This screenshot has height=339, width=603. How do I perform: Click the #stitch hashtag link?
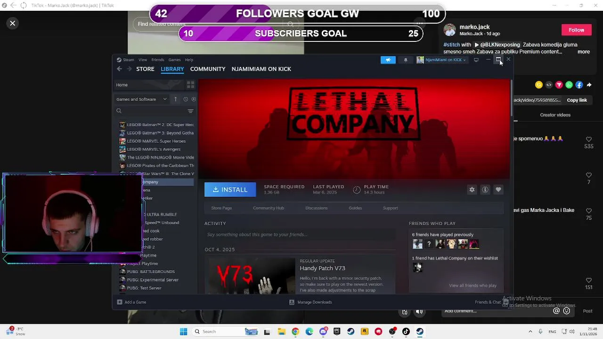coord(451,45)
